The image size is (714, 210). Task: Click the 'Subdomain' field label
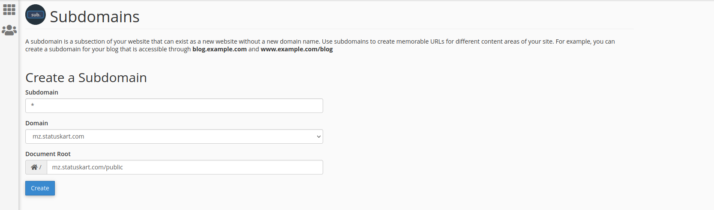coord(42,92)
